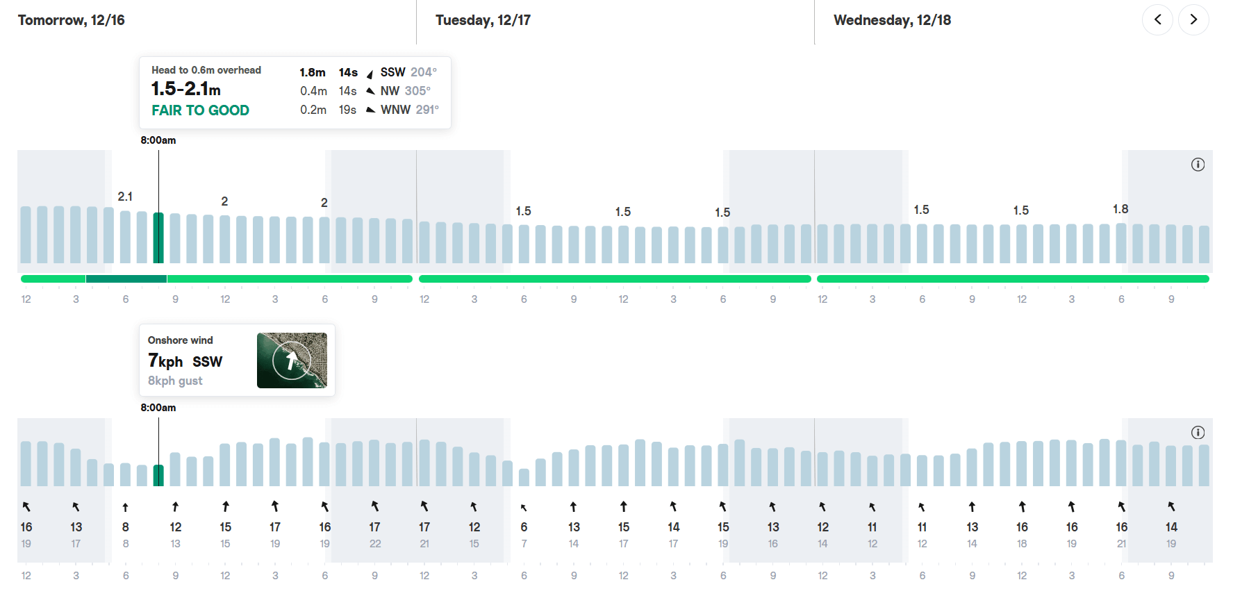Open the onshore wind satellite map thumbnail
The width and height of the screenshot is (1233, 589).
pos(292,360)
